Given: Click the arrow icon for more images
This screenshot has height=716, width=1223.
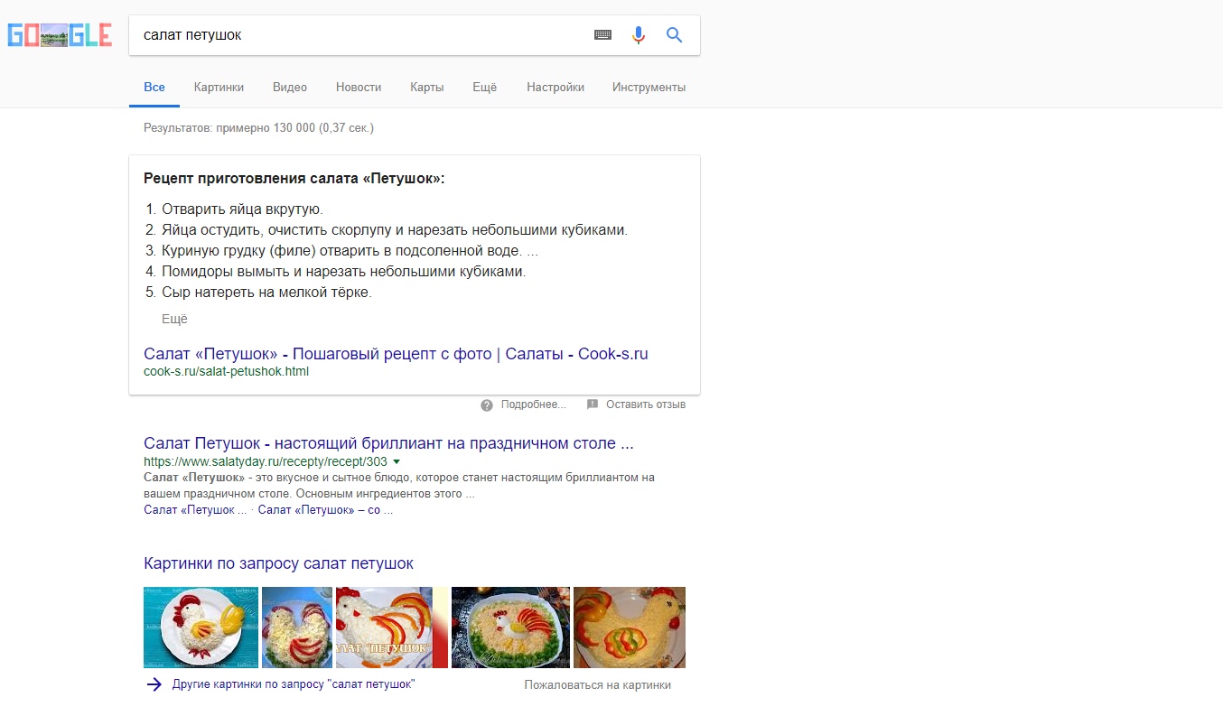Looking at the screenshot, I should coord(154,684).
